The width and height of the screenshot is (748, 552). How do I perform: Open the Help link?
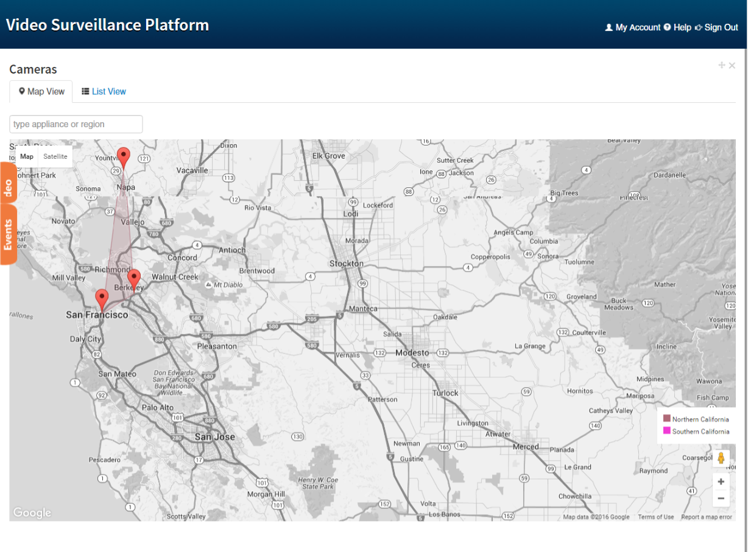click(677, 27)
